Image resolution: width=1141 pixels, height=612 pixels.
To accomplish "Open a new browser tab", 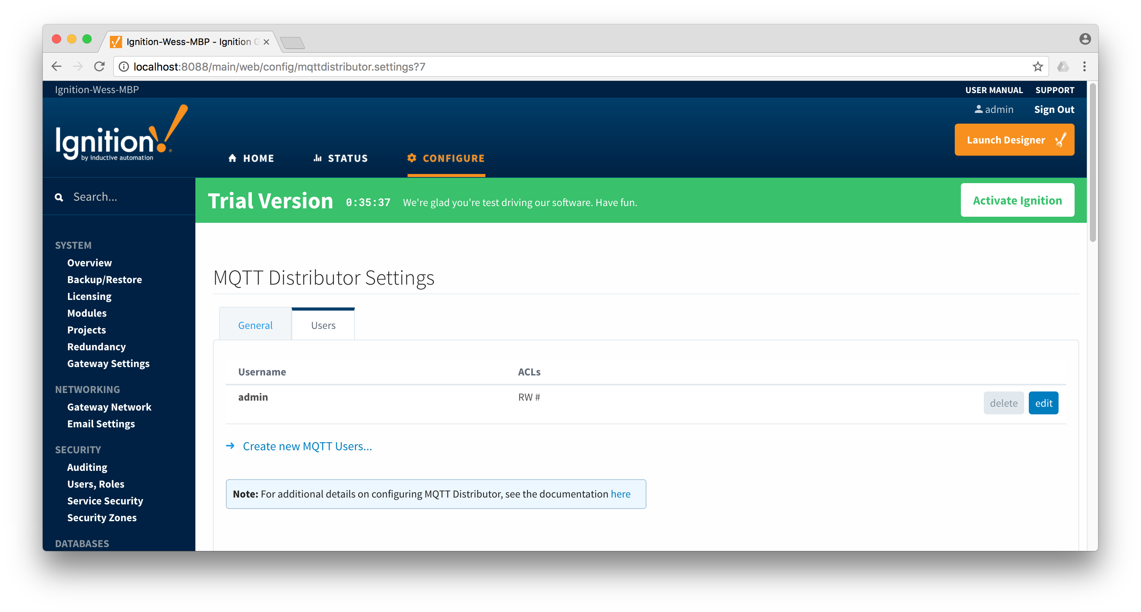I will coord(292,42).
